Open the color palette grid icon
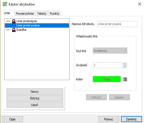144x123 pixels. (x=125, y=79)
